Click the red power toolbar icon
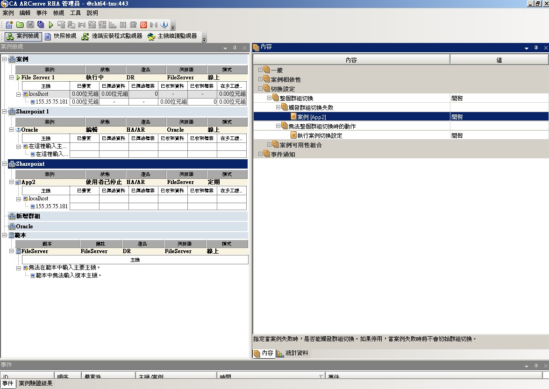The image size is (549, 389). [143, 25]
